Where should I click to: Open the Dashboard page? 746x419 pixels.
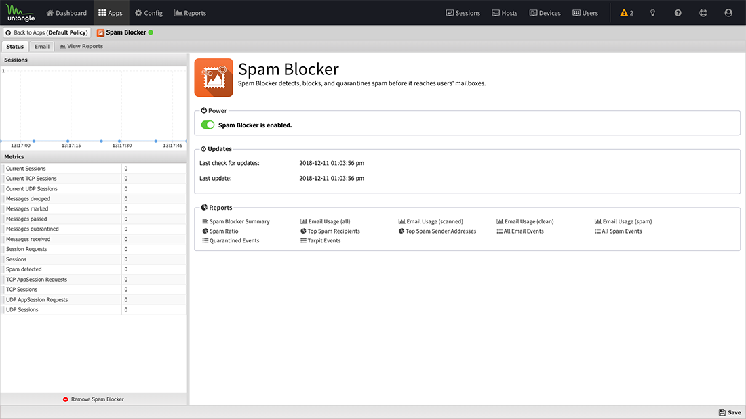click(x=66, y=13)
